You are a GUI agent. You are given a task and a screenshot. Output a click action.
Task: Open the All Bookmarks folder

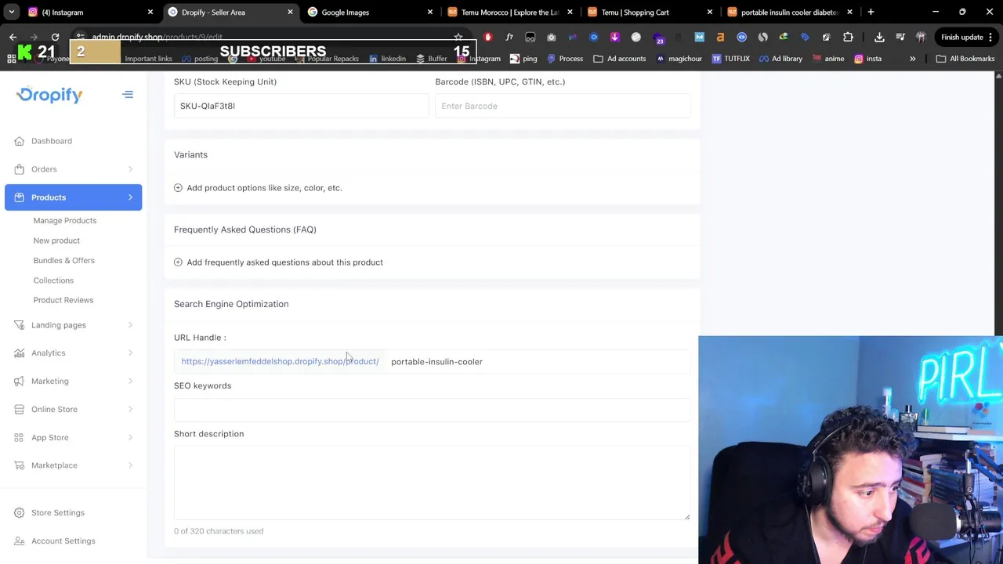coord(965,59)
